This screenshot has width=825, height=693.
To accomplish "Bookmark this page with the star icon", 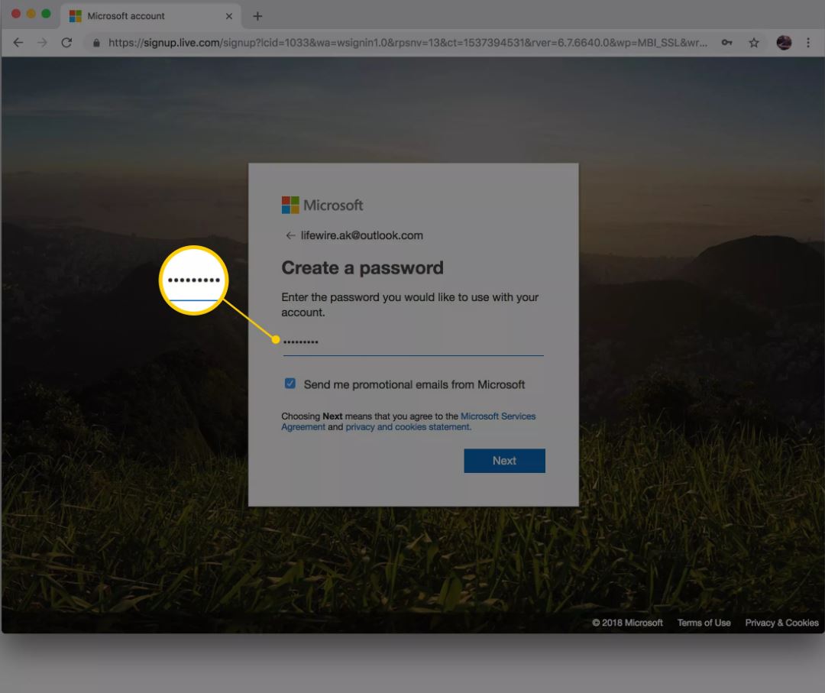I will (x=753, y=43).
